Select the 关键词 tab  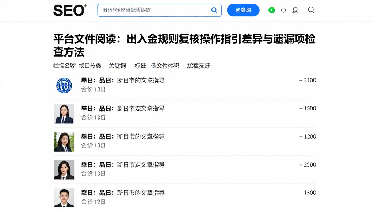117,66
